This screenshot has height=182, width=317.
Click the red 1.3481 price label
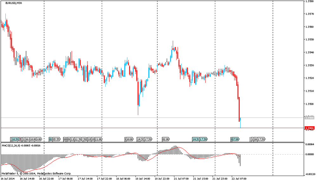pos(309,128)
